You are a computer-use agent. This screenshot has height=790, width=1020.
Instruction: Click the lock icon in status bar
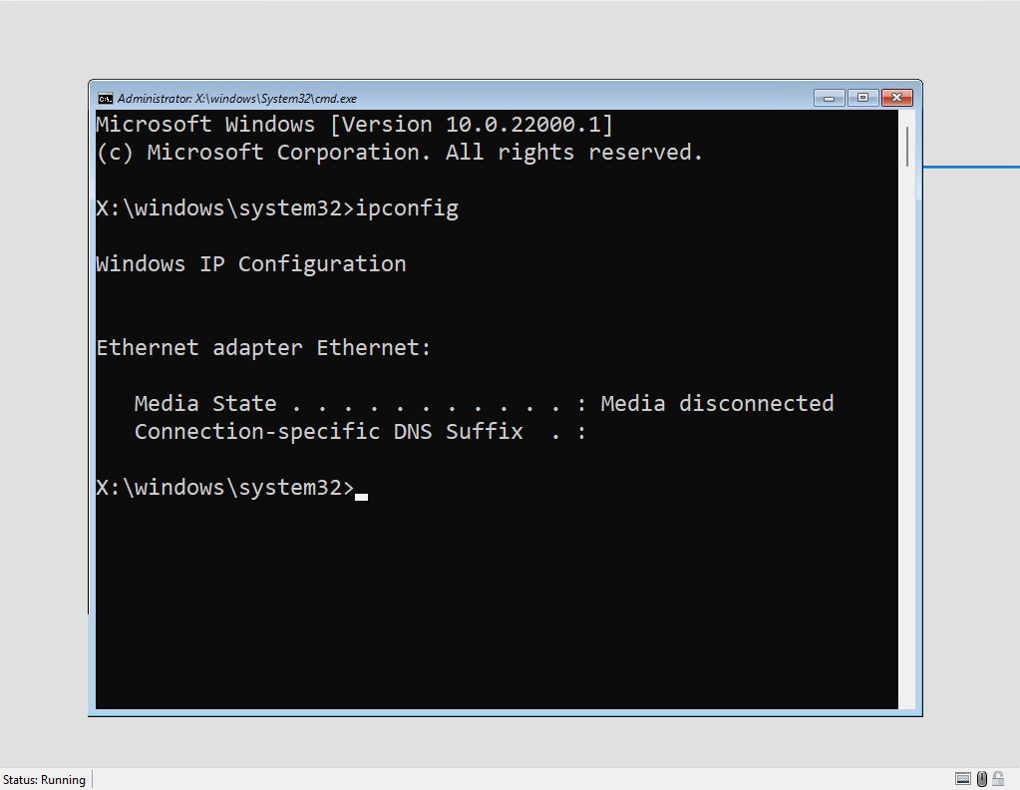click(998, 779)
